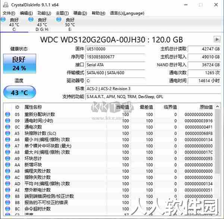
Task: Click the scrollbar up arrow of attribute list
Action: click(217, 106)
